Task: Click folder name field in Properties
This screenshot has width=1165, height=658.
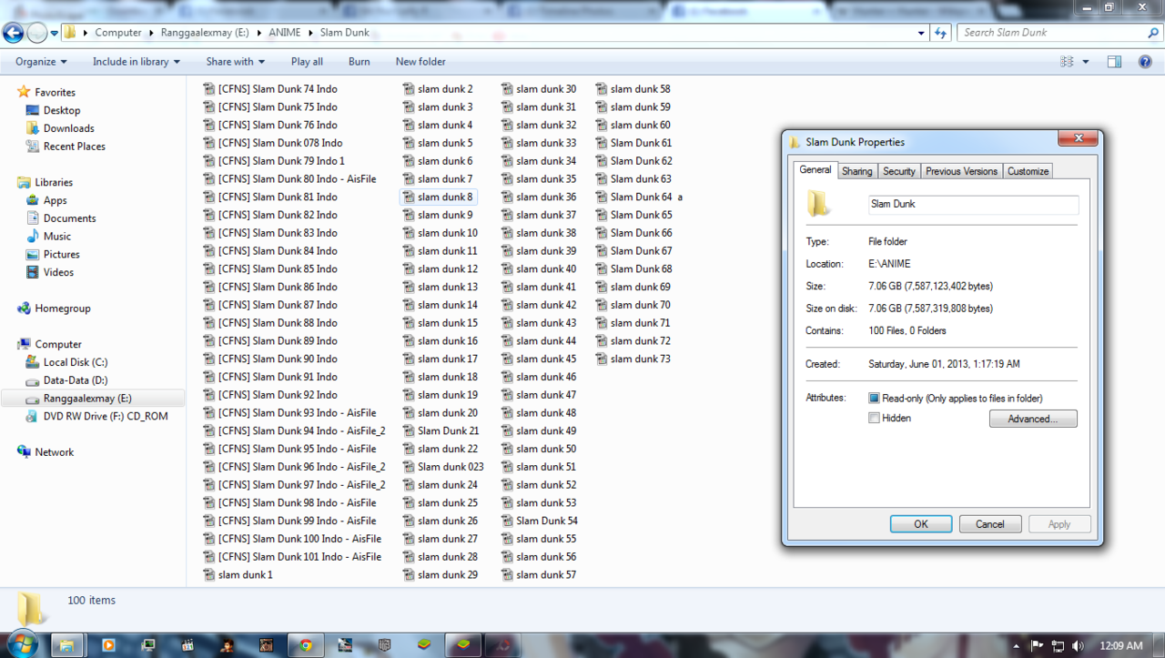Action: [973, 204]
